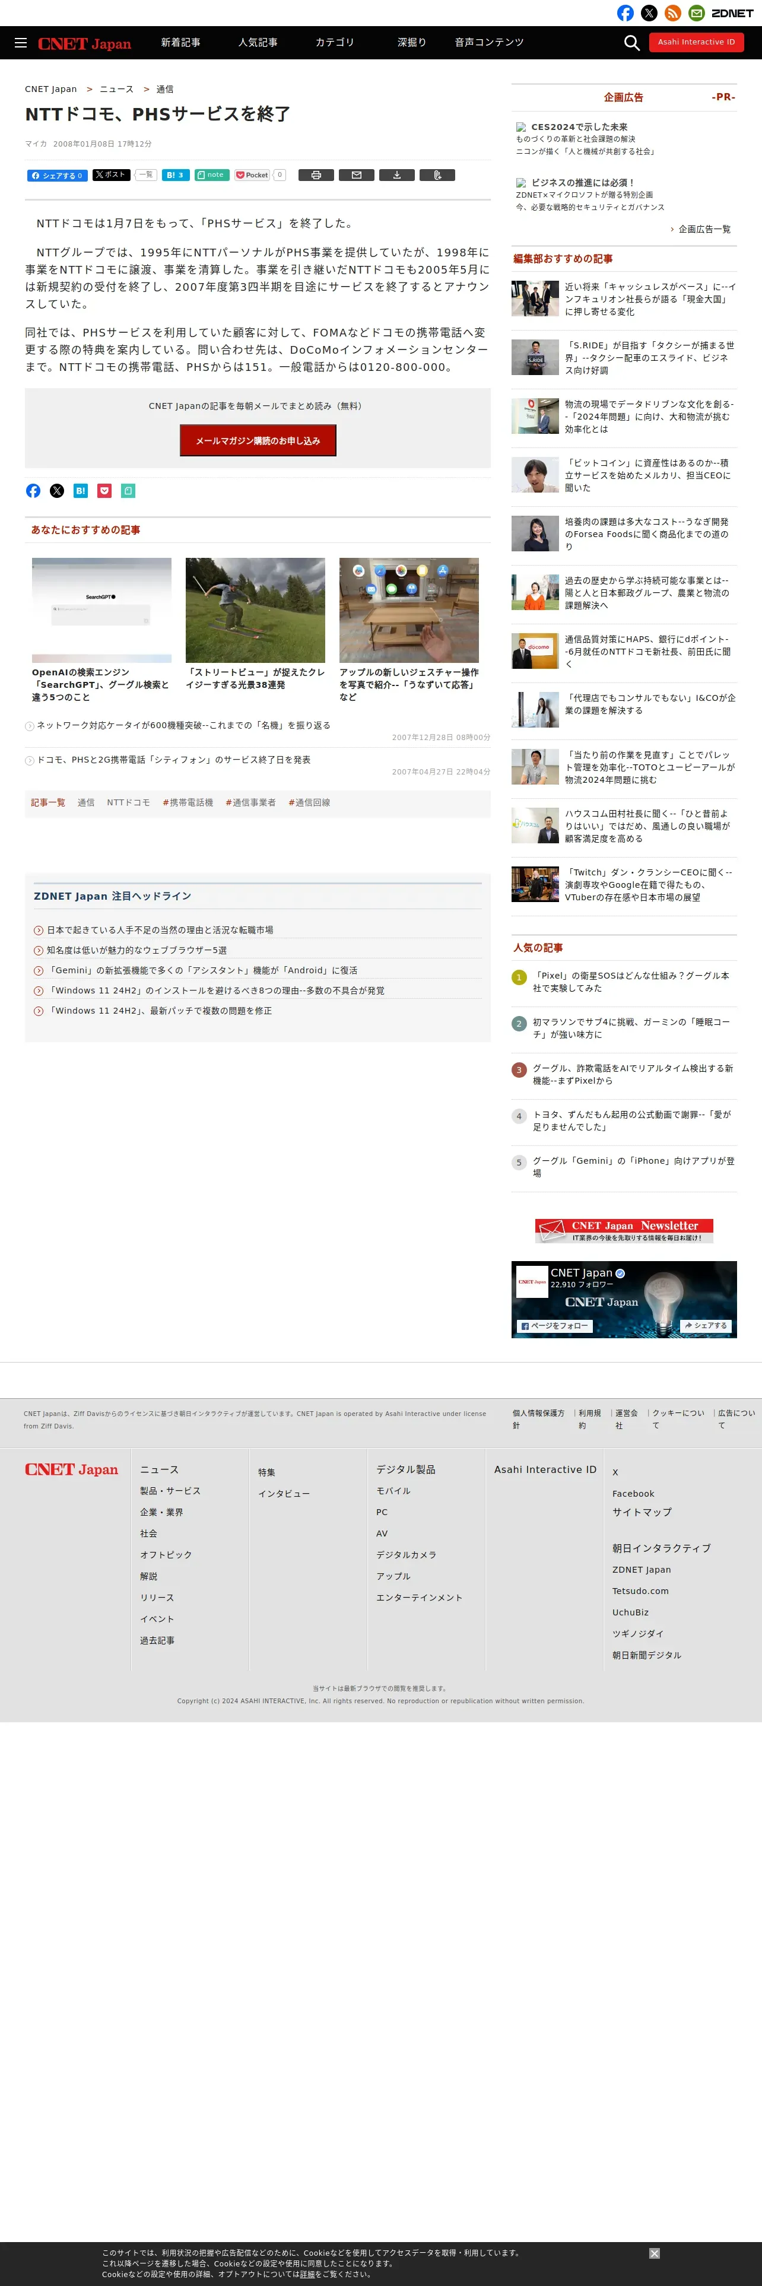Click メールマガジン購読のお申し込み button
Image resolution: width=762 pixels, height=2286 pixels.
coord(258,440)
